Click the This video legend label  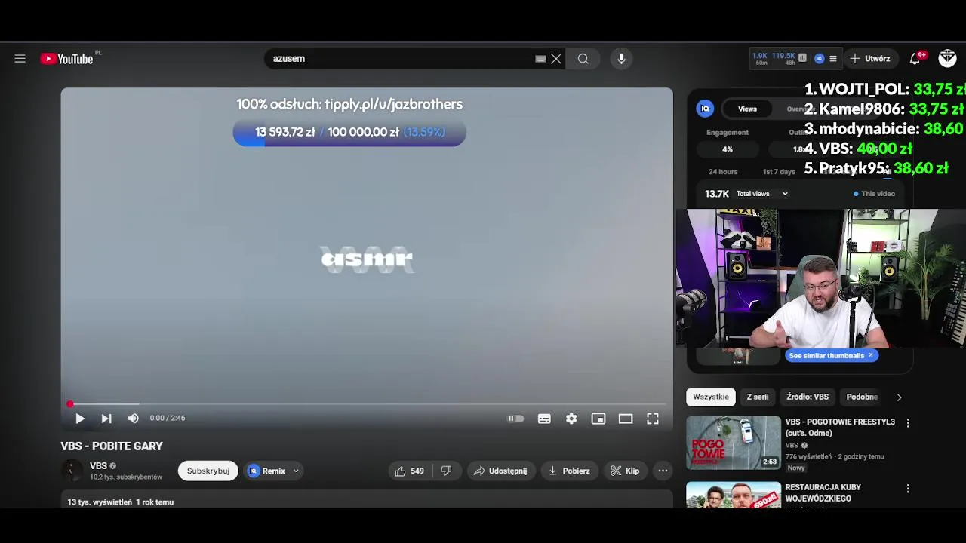pos(878,194)
